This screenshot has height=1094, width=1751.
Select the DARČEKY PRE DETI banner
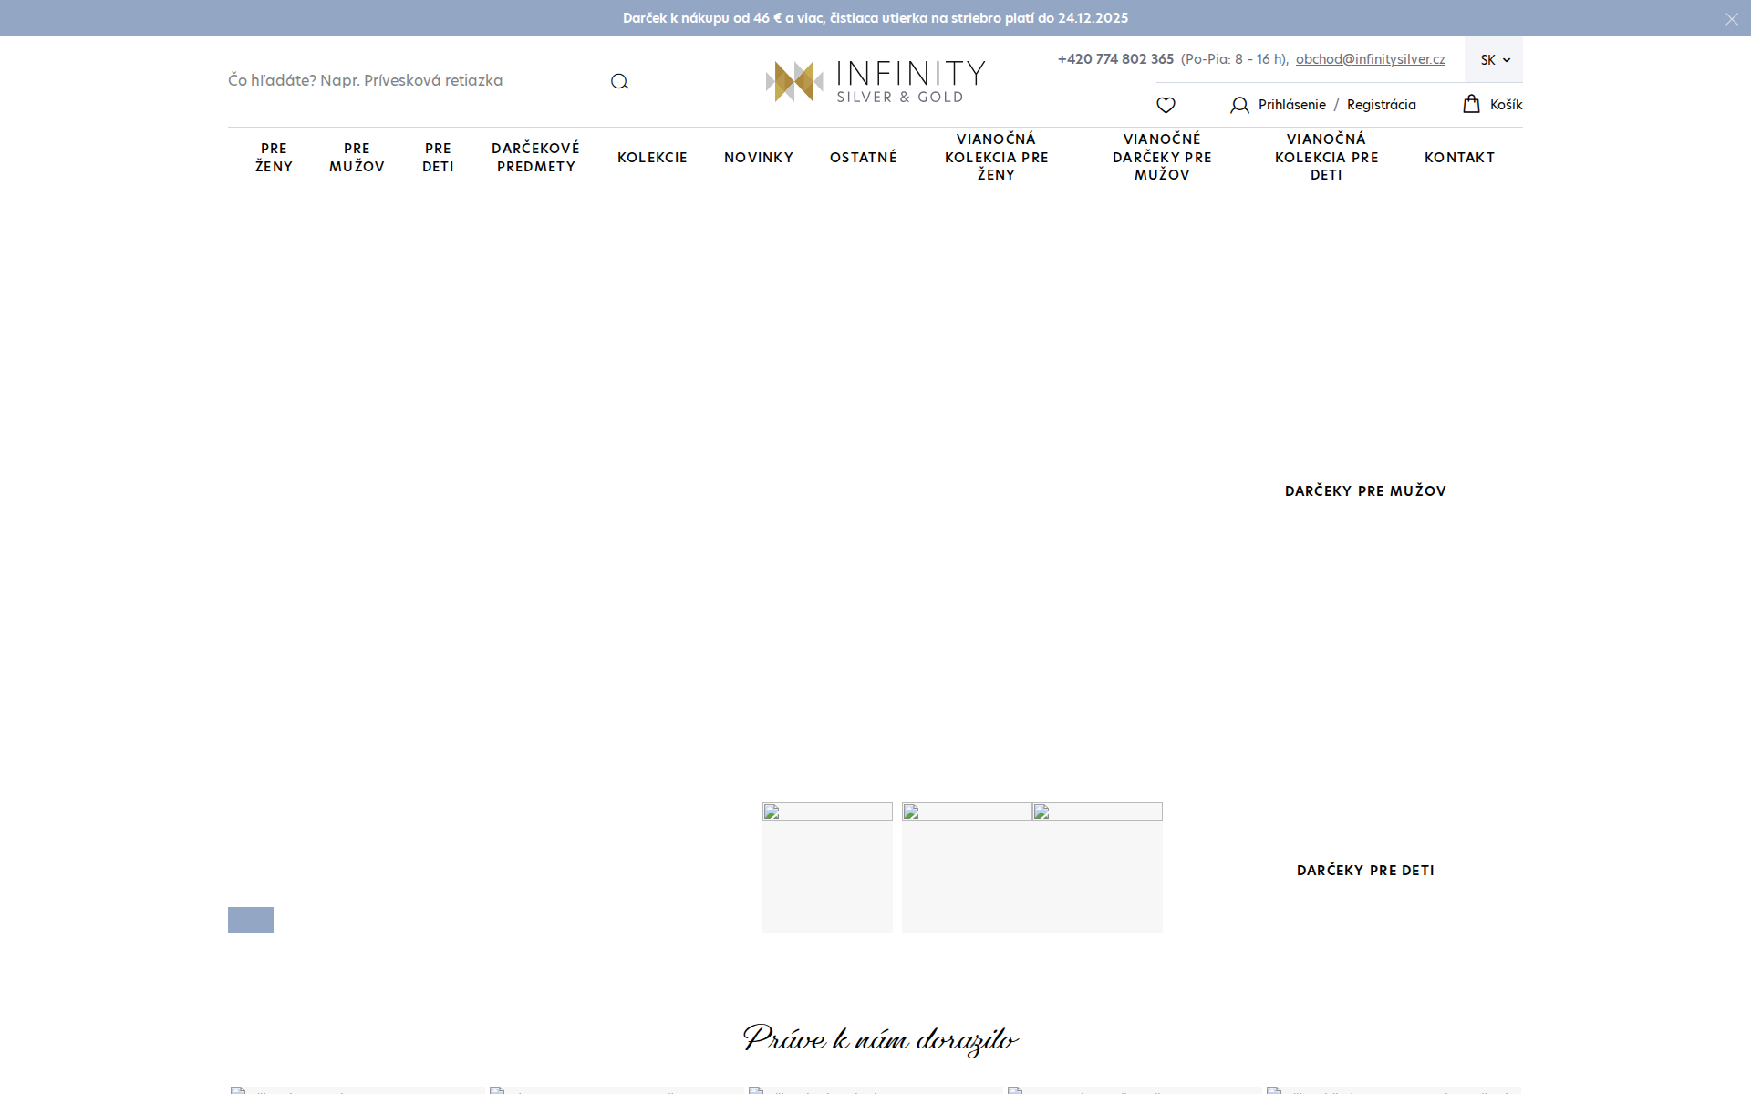(1364, 871)
